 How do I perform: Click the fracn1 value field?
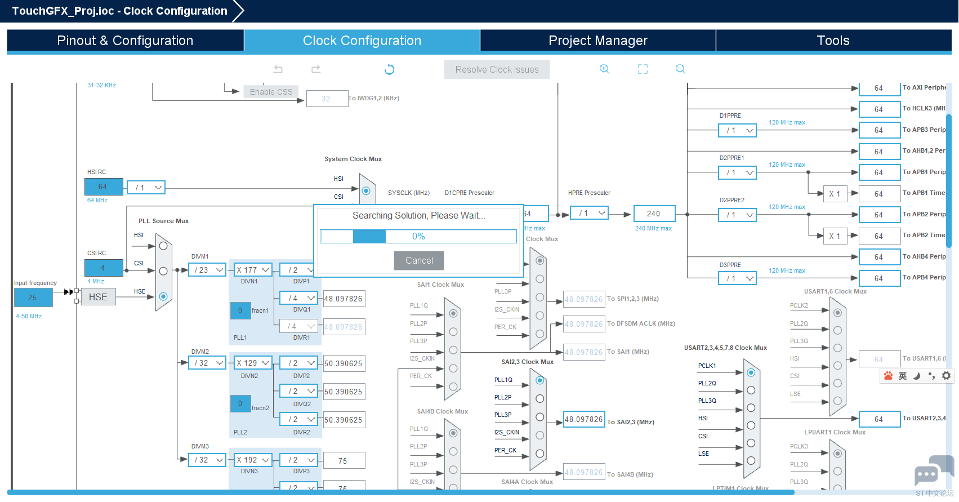(x=240, y=310)
